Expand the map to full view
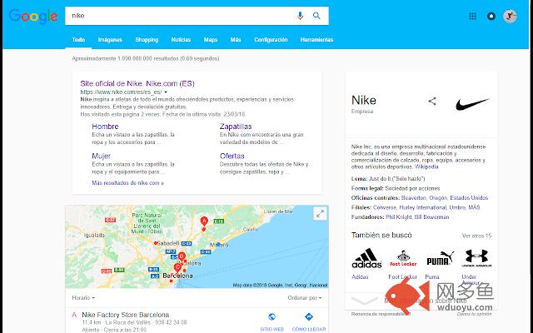The width and height of the screenshot is (533, 333). [x=320, y=214]
